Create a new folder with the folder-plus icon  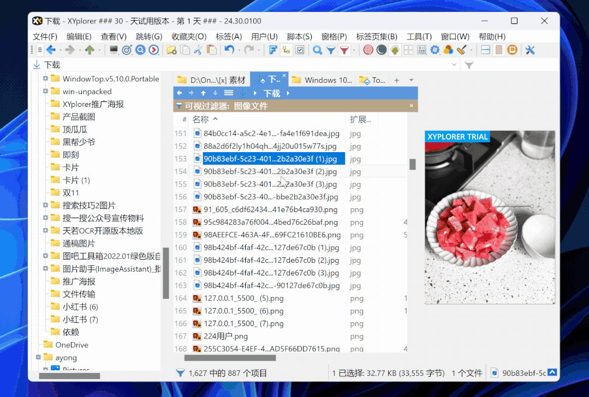[171, 50]
